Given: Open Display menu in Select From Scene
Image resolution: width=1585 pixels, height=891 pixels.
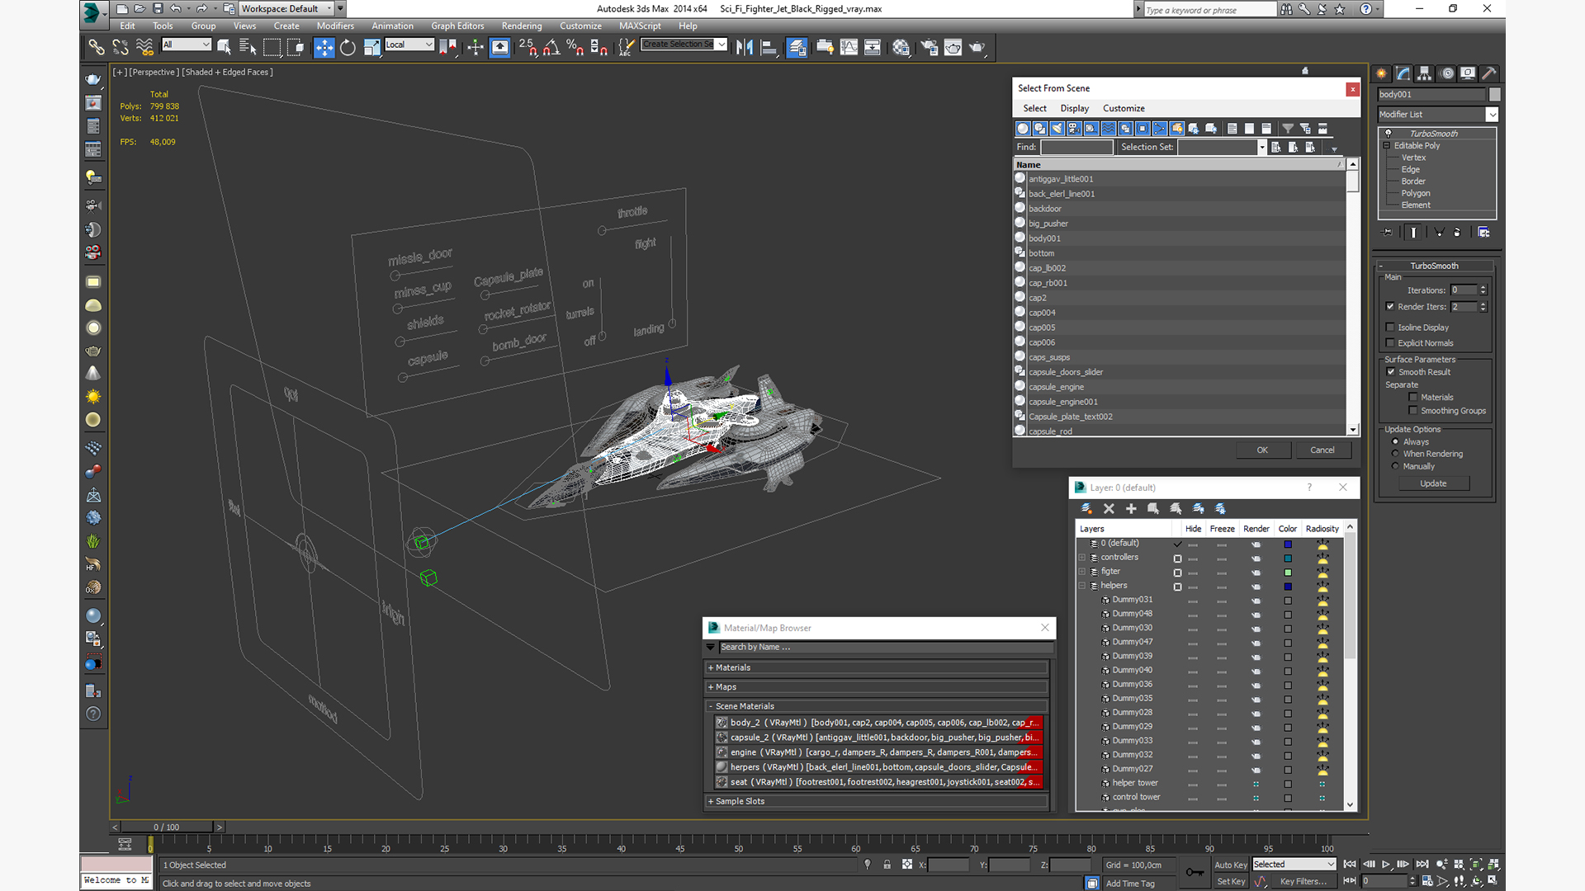Looking at the screenshot, I should point(1074,108).
